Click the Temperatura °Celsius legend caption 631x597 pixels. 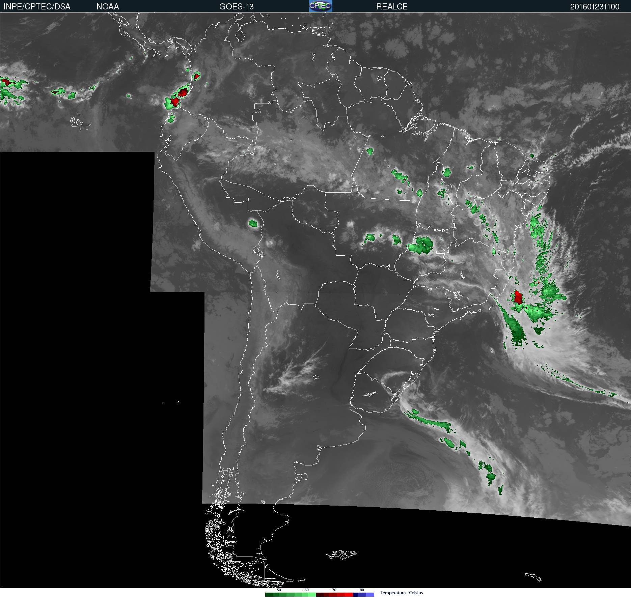(x=402, y=593)
